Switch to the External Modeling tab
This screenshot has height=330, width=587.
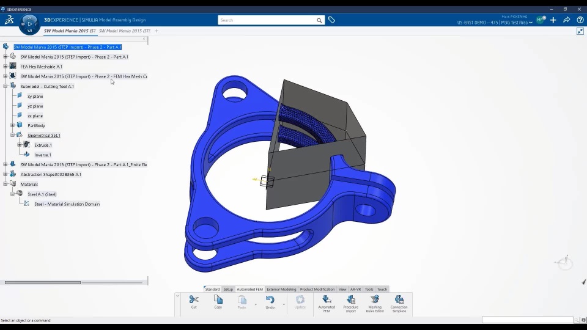281,289
